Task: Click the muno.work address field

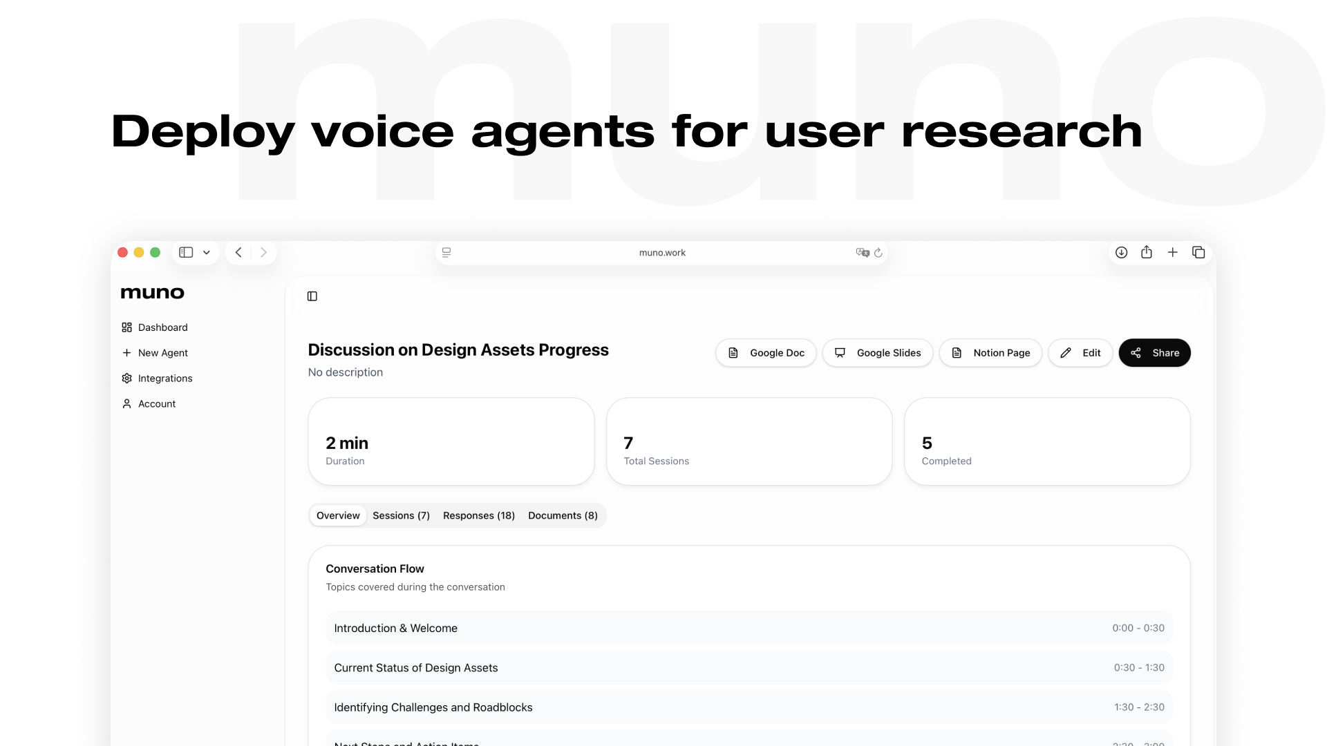Action: [661, 253]
